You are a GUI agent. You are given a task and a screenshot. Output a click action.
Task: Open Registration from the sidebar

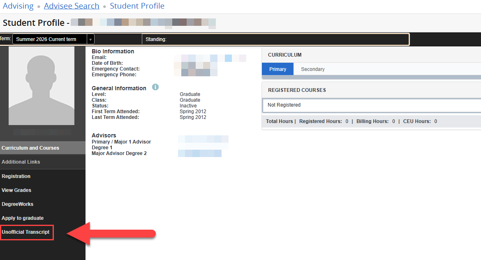[x=16, y=176]
